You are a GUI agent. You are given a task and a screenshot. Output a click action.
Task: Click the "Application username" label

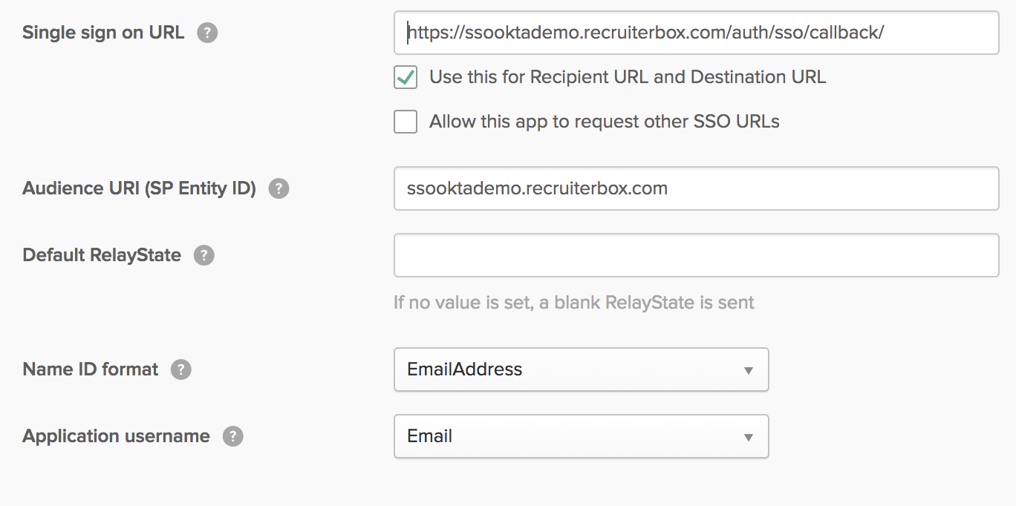[x=116, y=436]
